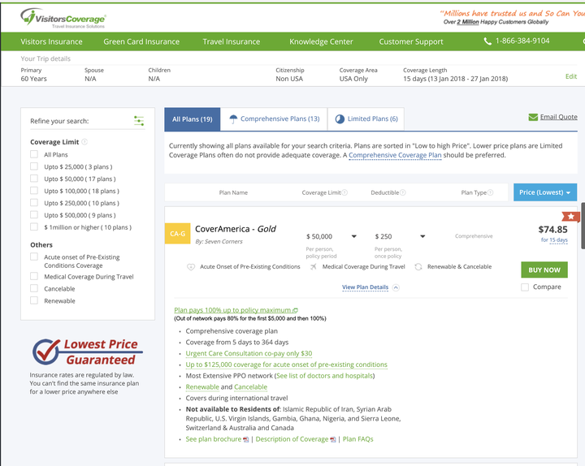This screenshot has width=585, height=466.
Task: Open the Price (Lowest) sort dropdown
Action: [x=545, y=192]
